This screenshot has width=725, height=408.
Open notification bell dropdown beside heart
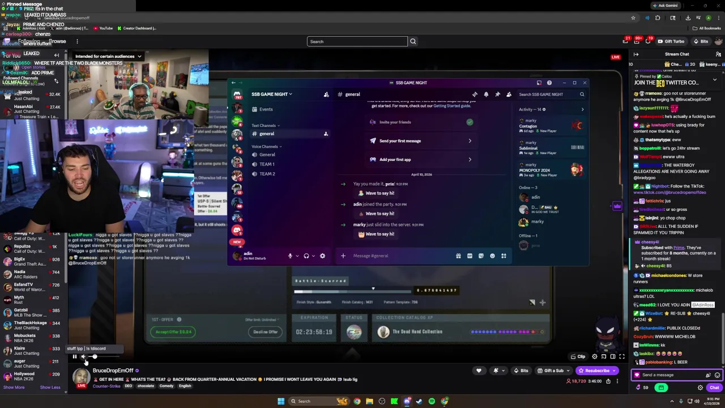click(498, 371)
